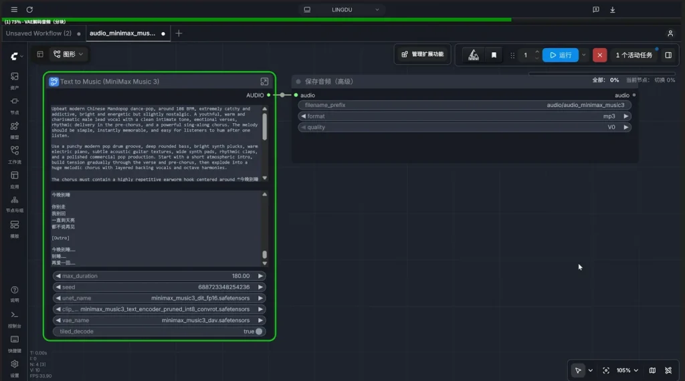
Task: Click the refresh icon in top bar
Action: (29, 9)
